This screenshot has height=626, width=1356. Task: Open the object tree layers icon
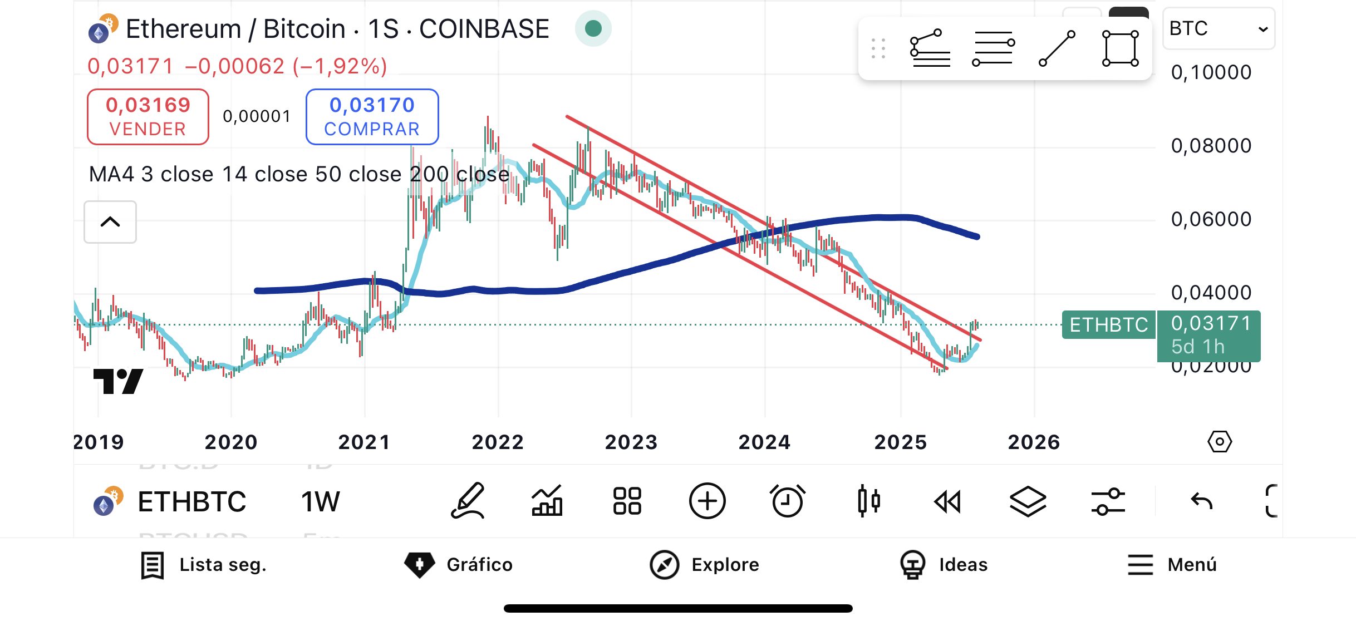coord(1028,501)
